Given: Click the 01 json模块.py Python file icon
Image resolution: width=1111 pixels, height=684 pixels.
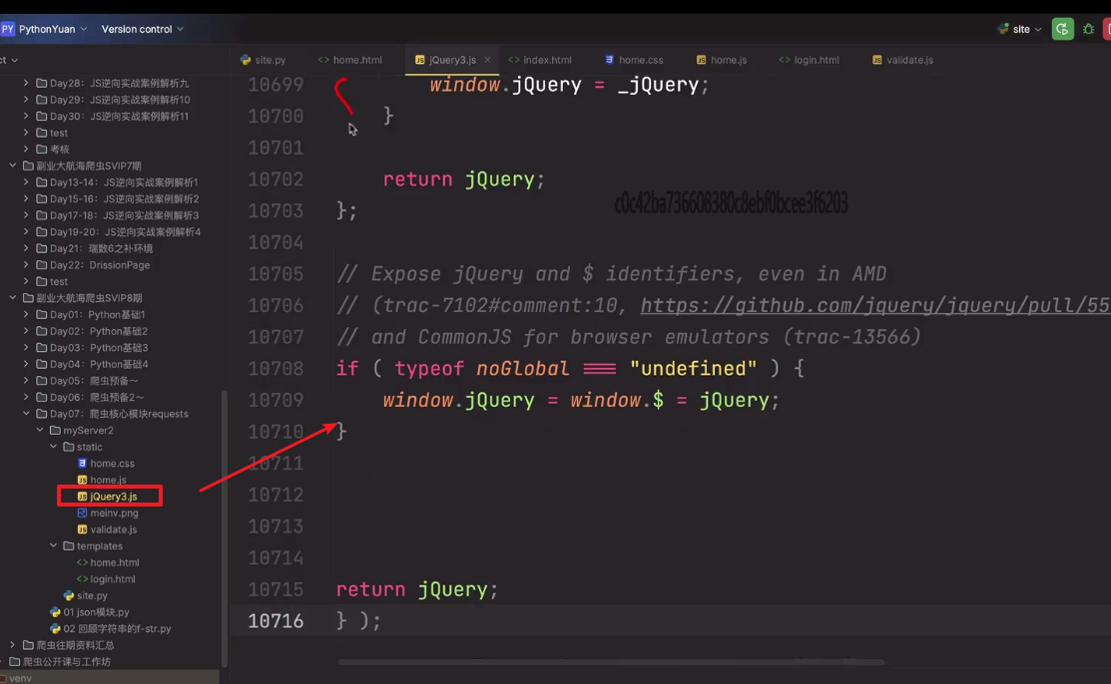Looking at the screenshot, I should pyautogui.click(x=55, y=612).
